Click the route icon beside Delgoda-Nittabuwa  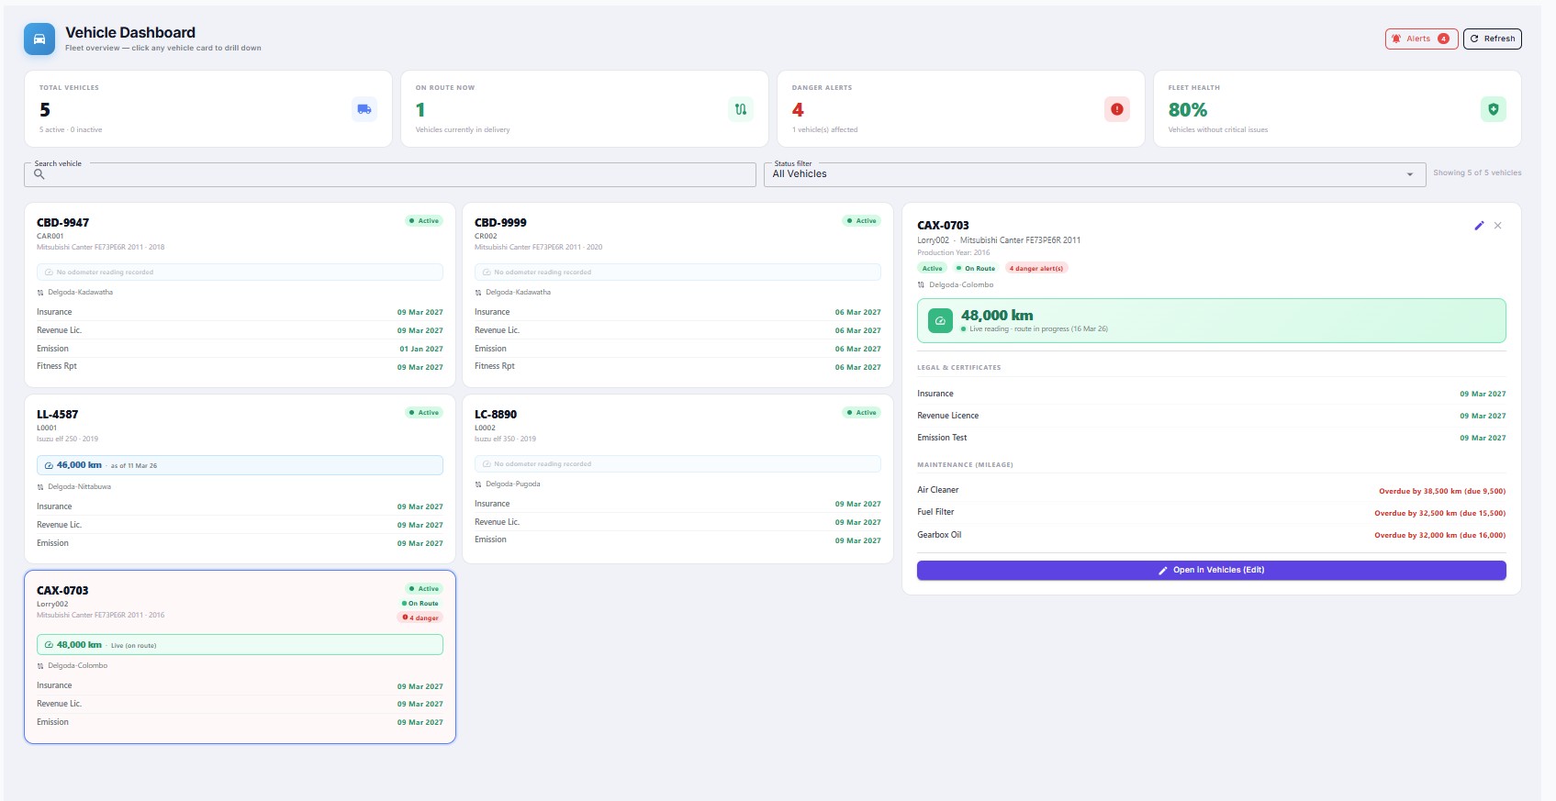[x=40, y=487]
